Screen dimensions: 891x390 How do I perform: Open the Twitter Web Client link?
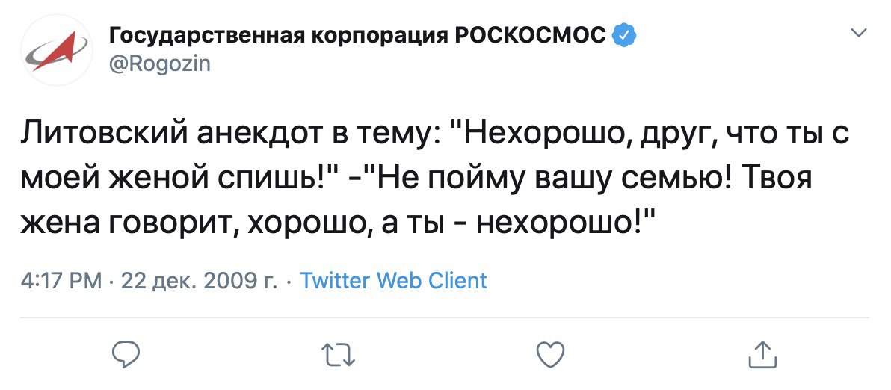point(393,281)
